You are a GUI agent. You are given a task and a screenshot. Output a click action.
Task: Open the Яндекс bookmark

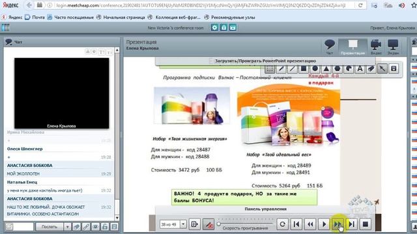[x=12, y=18]
